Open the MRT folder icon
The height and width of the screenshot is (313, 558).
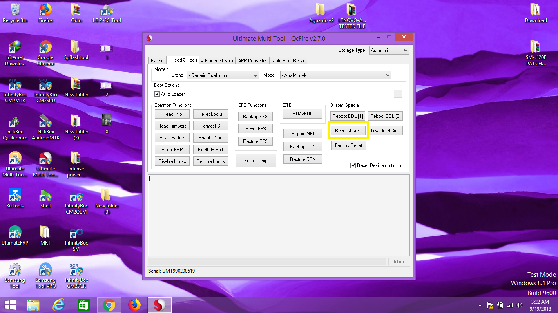[x=45, y=236]
